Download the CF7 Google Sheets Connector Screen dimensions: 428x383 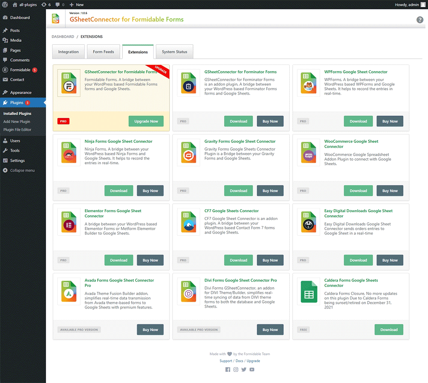pos(238,260)
